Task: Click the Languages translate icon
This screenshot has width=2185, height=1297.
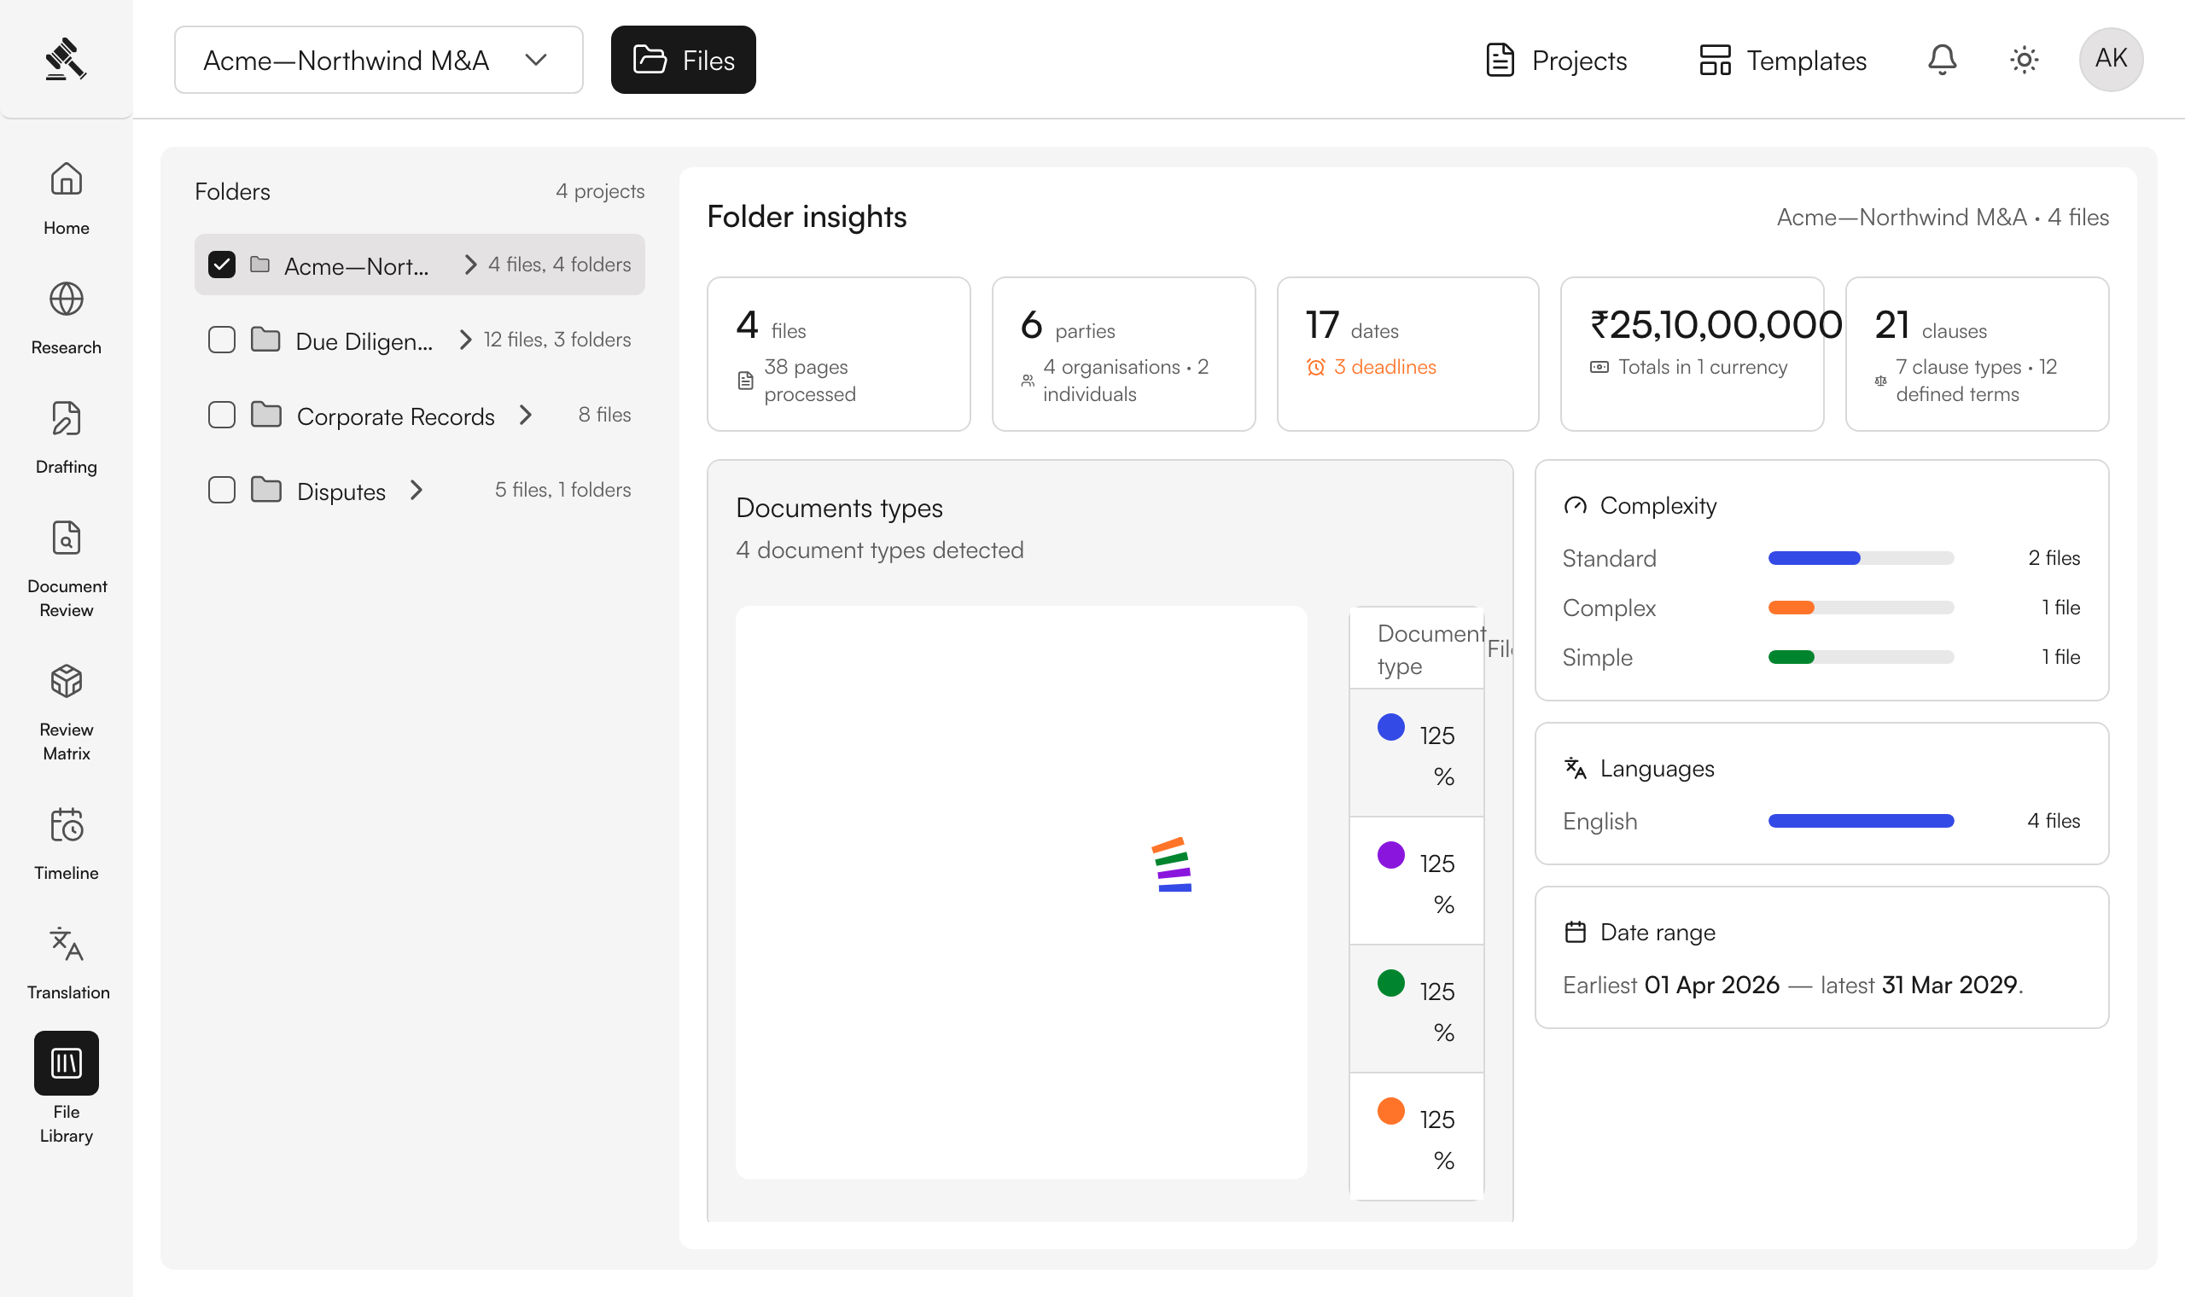Action: (1575, 768)
